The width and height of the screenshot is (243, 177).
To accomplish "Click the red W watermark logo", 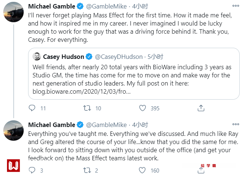I will tap(13, 166).
